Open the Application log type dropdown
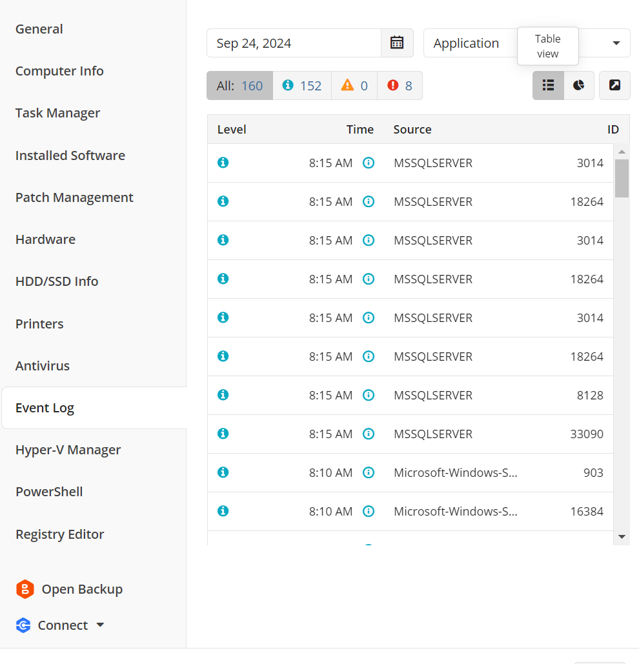Screen dimensions: 639x664 point(615,43)
